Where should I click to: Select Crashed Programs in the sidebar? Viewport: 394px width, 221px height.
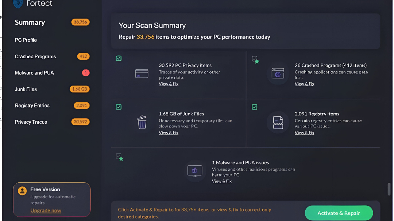pos(35,56)
